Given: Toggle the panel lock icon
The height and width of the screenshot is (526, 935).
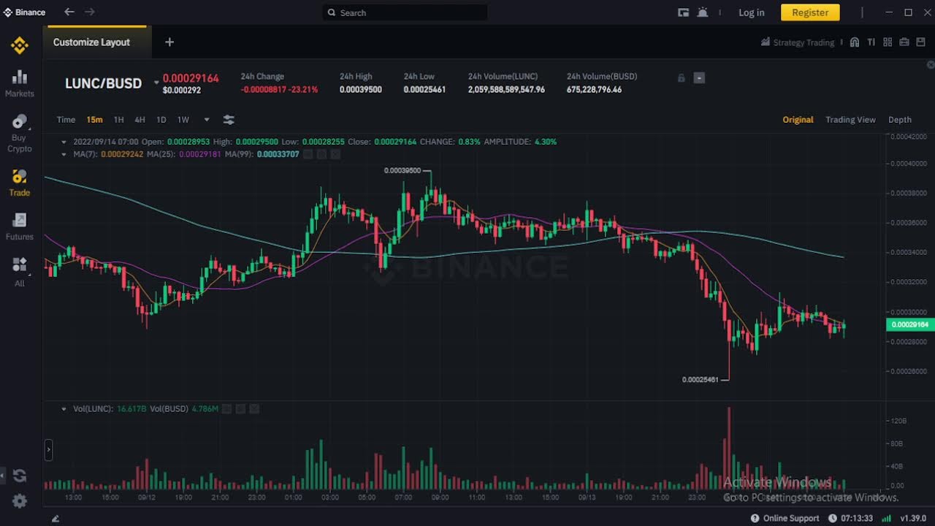Looking at the screenshot, I should [x=681, y=78].
